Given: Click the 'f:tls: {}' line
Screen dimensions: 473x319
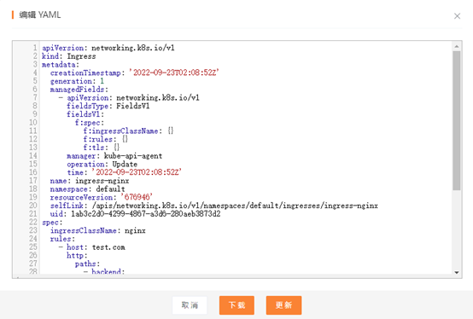Looking at the screenshot, I should point(102,148).
